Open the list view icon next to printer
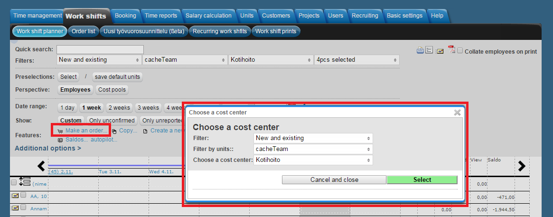553x217 pixels. tap(429, 51)
